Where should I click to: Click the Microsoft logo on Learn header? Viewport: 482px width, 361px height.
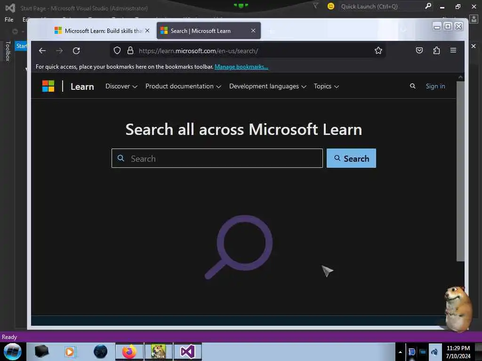[48, 86]
